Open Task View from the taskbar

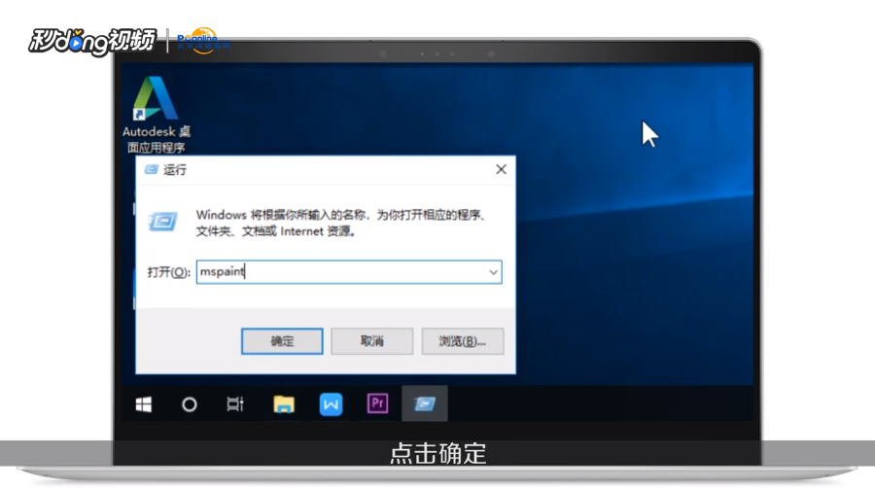[235, 403]
